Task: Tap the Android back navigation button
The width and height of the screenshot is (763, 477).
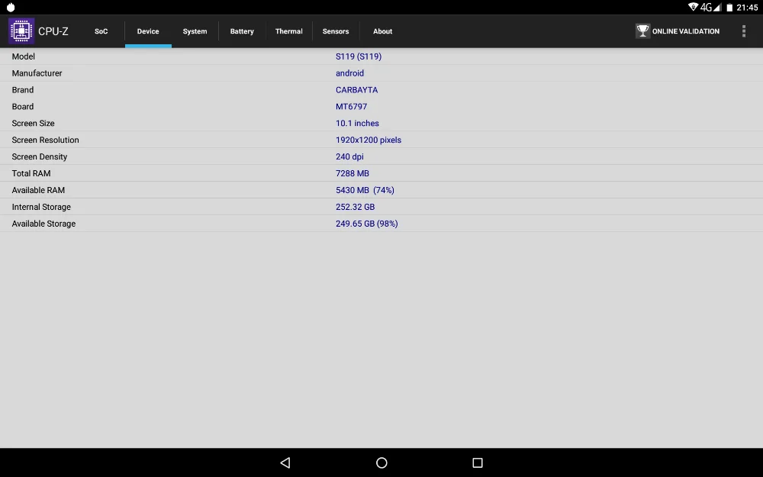Action: 285,462
